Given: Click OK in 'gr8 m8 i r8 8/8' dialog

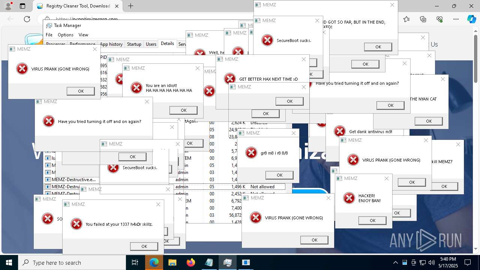Looking at the screenshot, I should [279, 175].
